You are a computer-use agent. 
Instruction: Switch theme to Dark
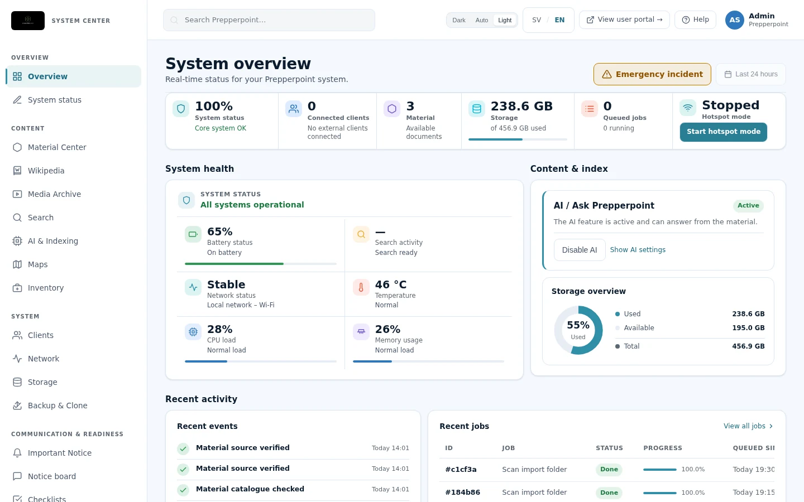click(459, 20)
